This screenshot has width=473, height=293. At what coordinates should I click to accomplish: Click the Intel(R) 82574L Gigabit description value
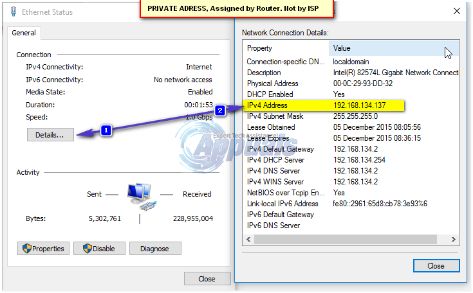pyautogui.click(x=396, y=73)
